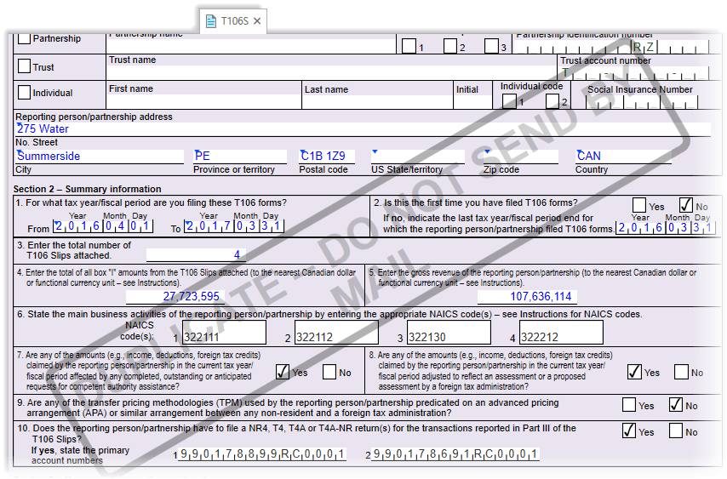Check No for question 10 NR4 returns
This screenshot has height=479, width=727.
click(676, 431)
